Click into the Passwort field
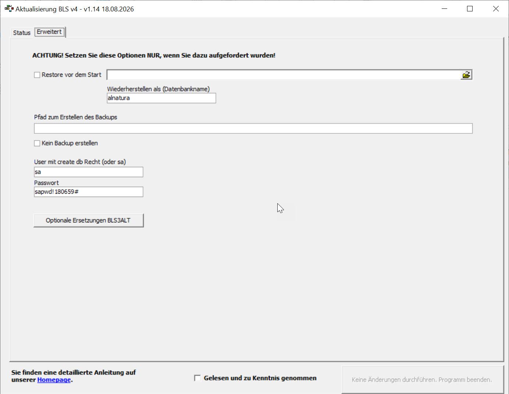This screenshot has width=509, height=394. click(89, 192)
